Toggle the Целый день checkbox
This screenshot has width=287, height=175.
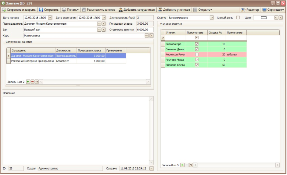(238, 18)
